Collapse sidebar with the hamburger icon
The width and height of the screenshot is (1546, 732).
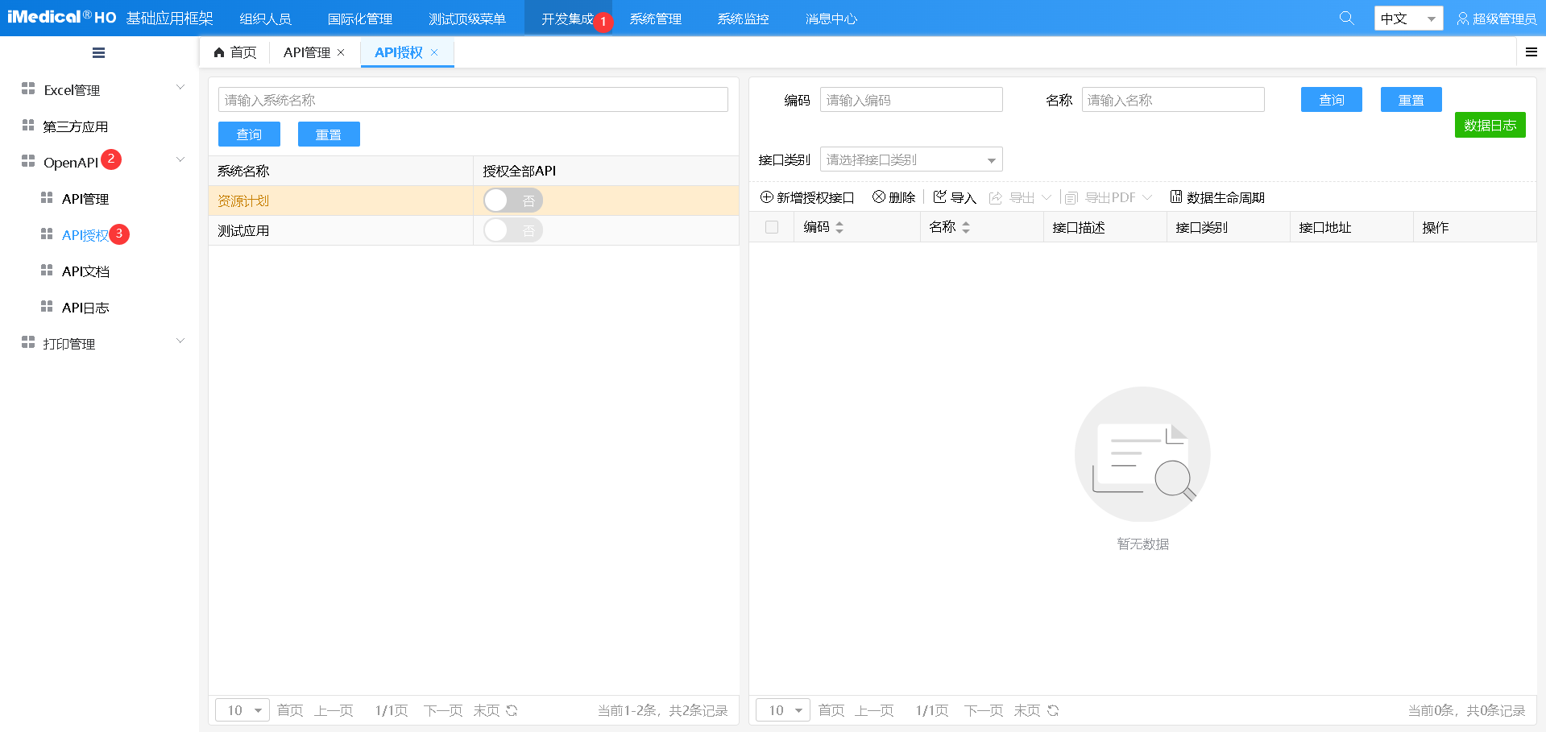[x=98, y=53]
